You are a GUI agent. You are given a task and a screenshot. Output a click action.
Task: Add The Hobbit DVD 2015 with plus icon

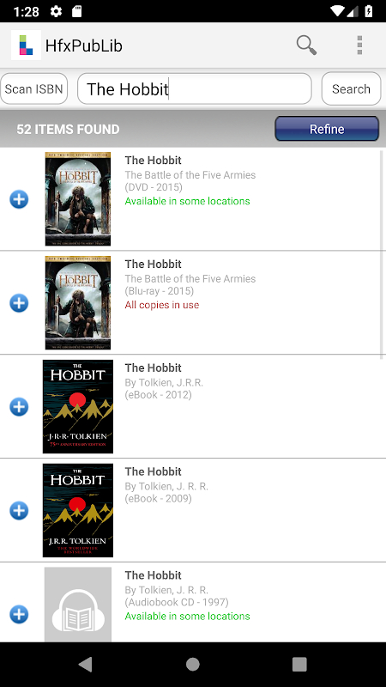(19, 199)
